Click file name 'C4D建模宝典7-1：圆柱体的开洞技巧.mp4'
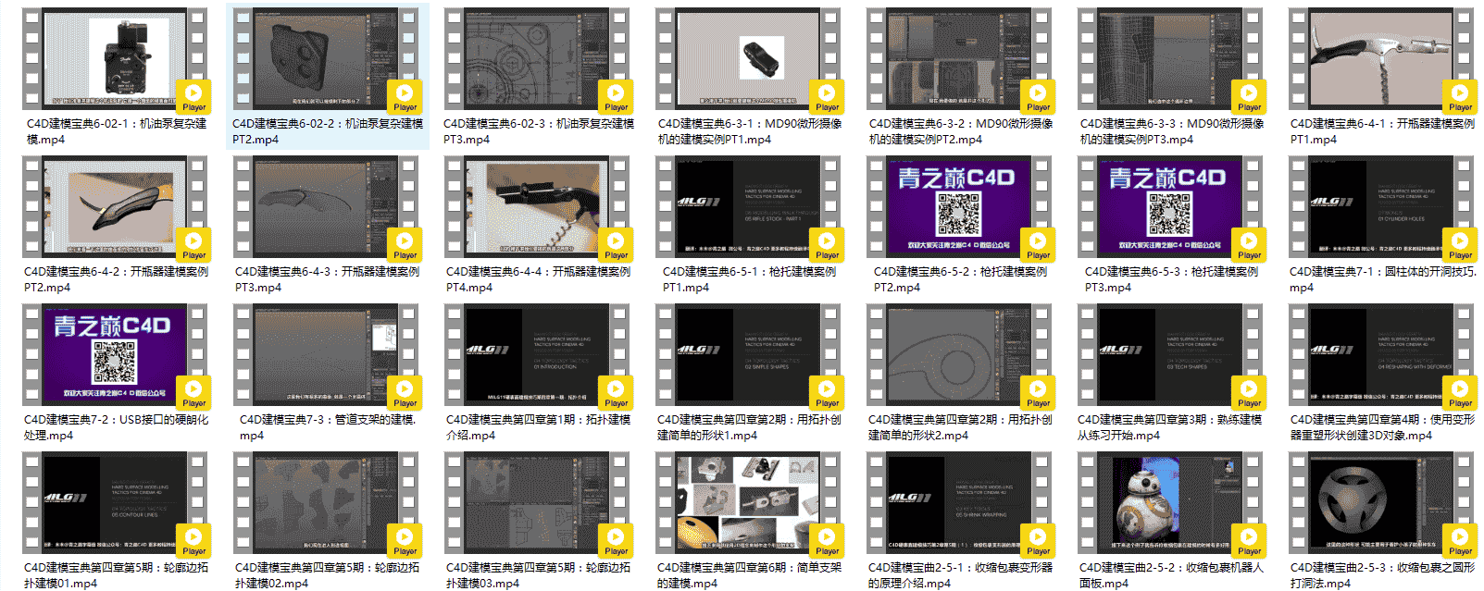 [1383, 279]
